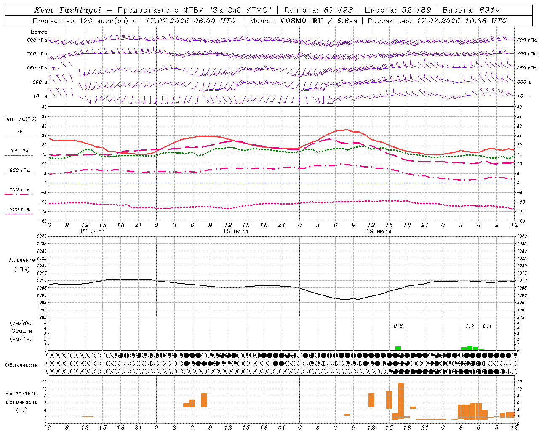Select the 'Прогноз на 120 часа(ов)' forecast text

click(81, 21)
